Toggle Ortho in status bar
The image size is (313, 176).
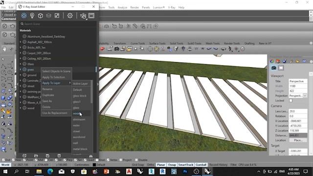(151, 165)
